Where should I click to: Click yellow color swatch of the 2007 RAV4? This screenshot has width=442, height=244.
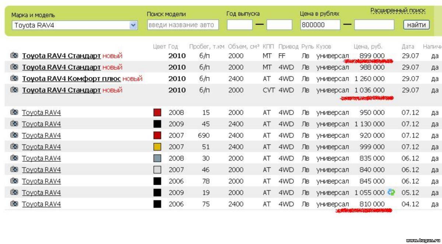coord(157,147)
